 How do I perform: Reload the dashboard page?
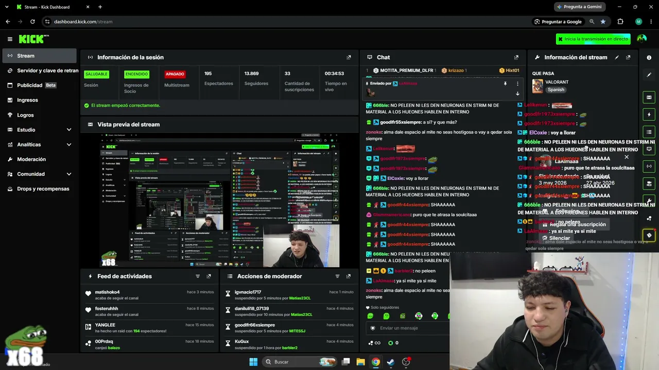(32, 22)
